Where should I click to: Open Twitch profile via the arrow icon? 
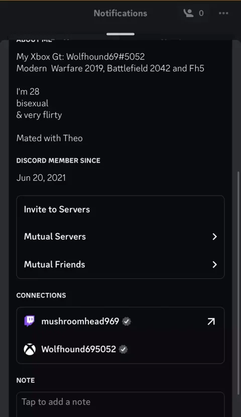[x=211, y=322]
